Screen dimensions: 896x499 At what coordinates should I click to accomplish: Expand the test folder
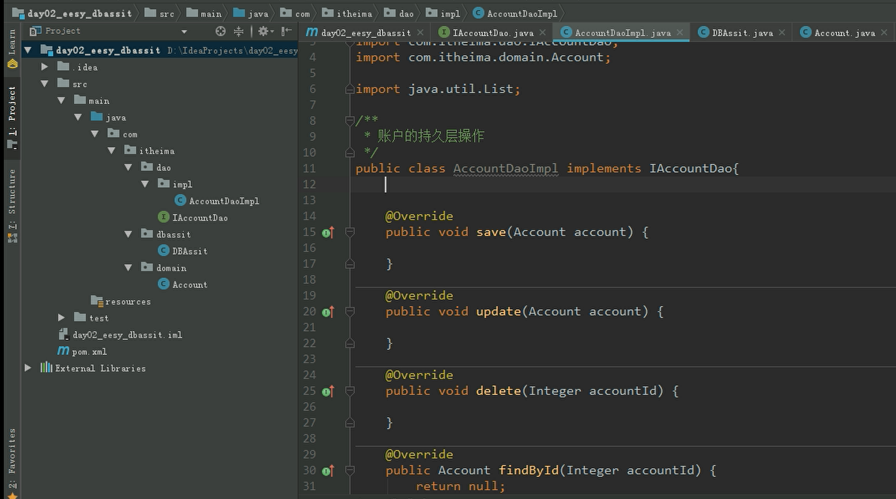pyautogui.click(x=61, y=317)
